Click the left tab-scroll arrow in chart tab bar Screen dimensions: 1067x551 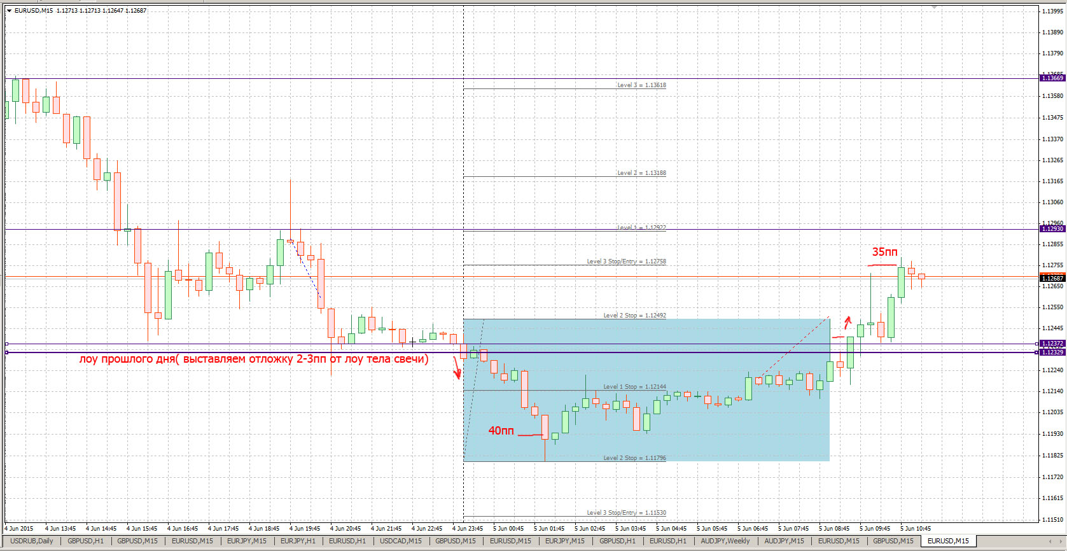pos(1050,541)
